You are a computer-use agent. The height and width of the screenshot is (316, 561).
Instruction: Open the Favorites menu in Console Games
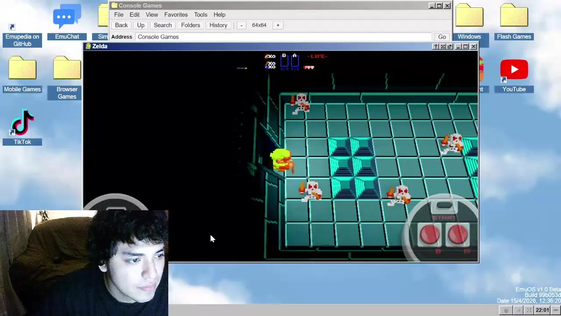click(x=176, y=15)
